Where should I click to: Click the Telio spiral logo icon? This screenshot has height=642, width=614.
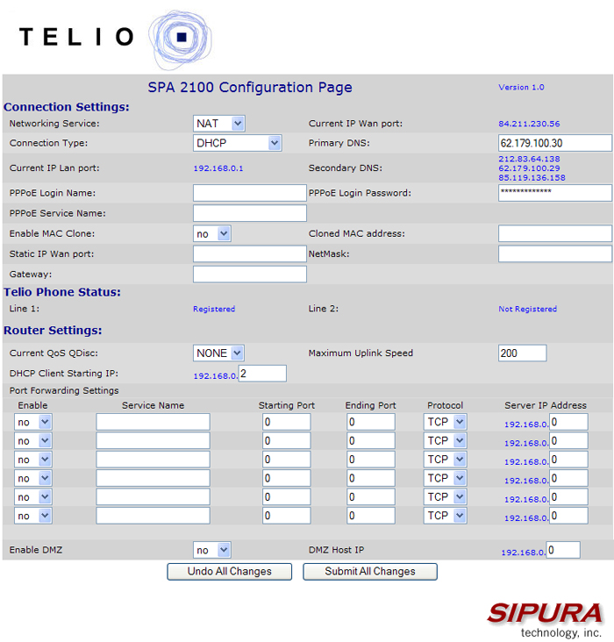click(181, 39)
